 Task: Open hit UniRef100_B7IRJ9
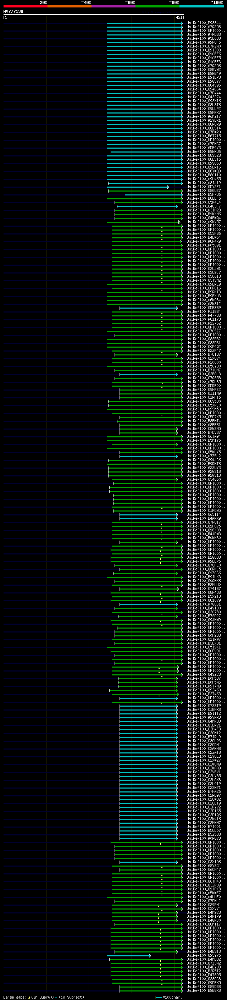coord(203,737)
